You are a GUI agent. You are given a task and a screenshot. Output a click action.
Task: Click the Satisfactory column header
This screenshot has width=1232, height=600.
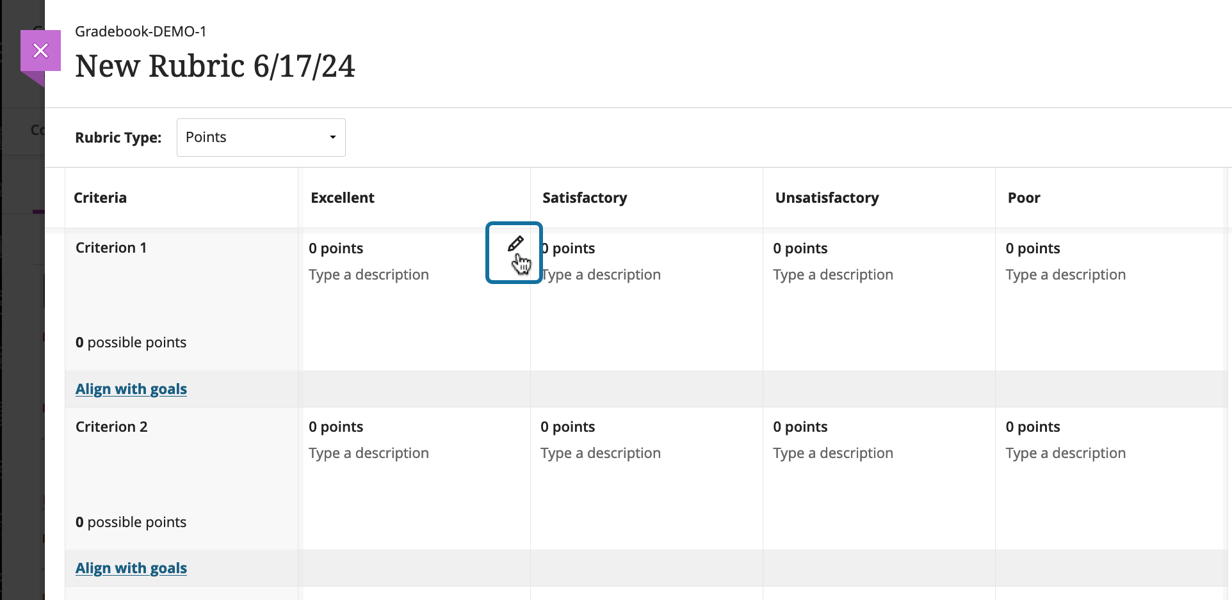(585, 198)
